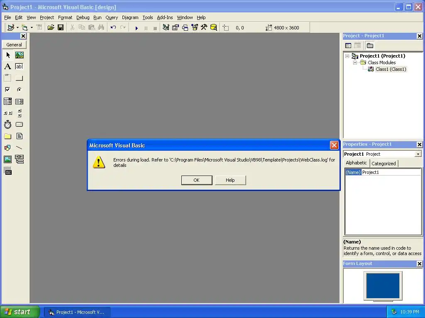
Task: Open the Object Browser toolbar icon
Action: click(x=195, y=28)
